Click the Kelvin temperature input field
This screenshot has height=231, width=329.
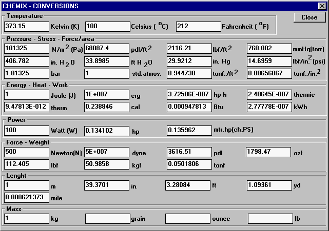point(27,26)
